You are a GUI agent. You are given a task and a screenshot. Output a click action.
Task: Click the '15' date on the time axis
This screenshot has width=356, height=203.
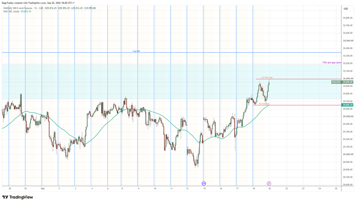coord(204,188)
